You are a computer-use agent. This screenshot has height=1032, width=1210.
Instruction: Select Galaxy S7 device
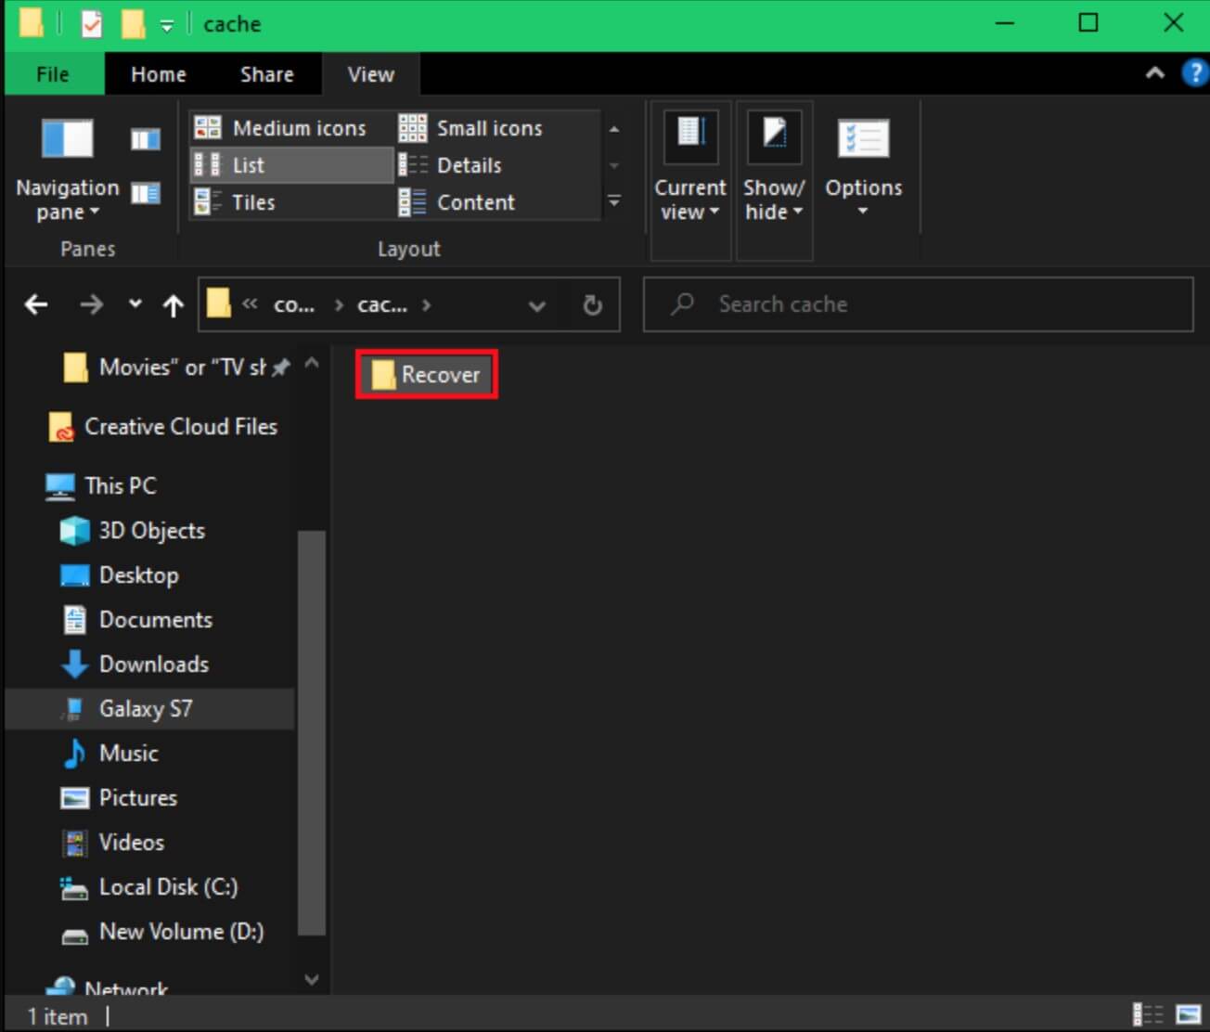(x=150, y=709)
